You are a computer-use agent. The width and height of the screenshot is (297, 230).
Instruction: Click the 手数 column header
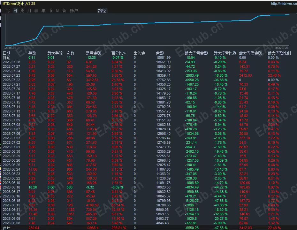32,53
